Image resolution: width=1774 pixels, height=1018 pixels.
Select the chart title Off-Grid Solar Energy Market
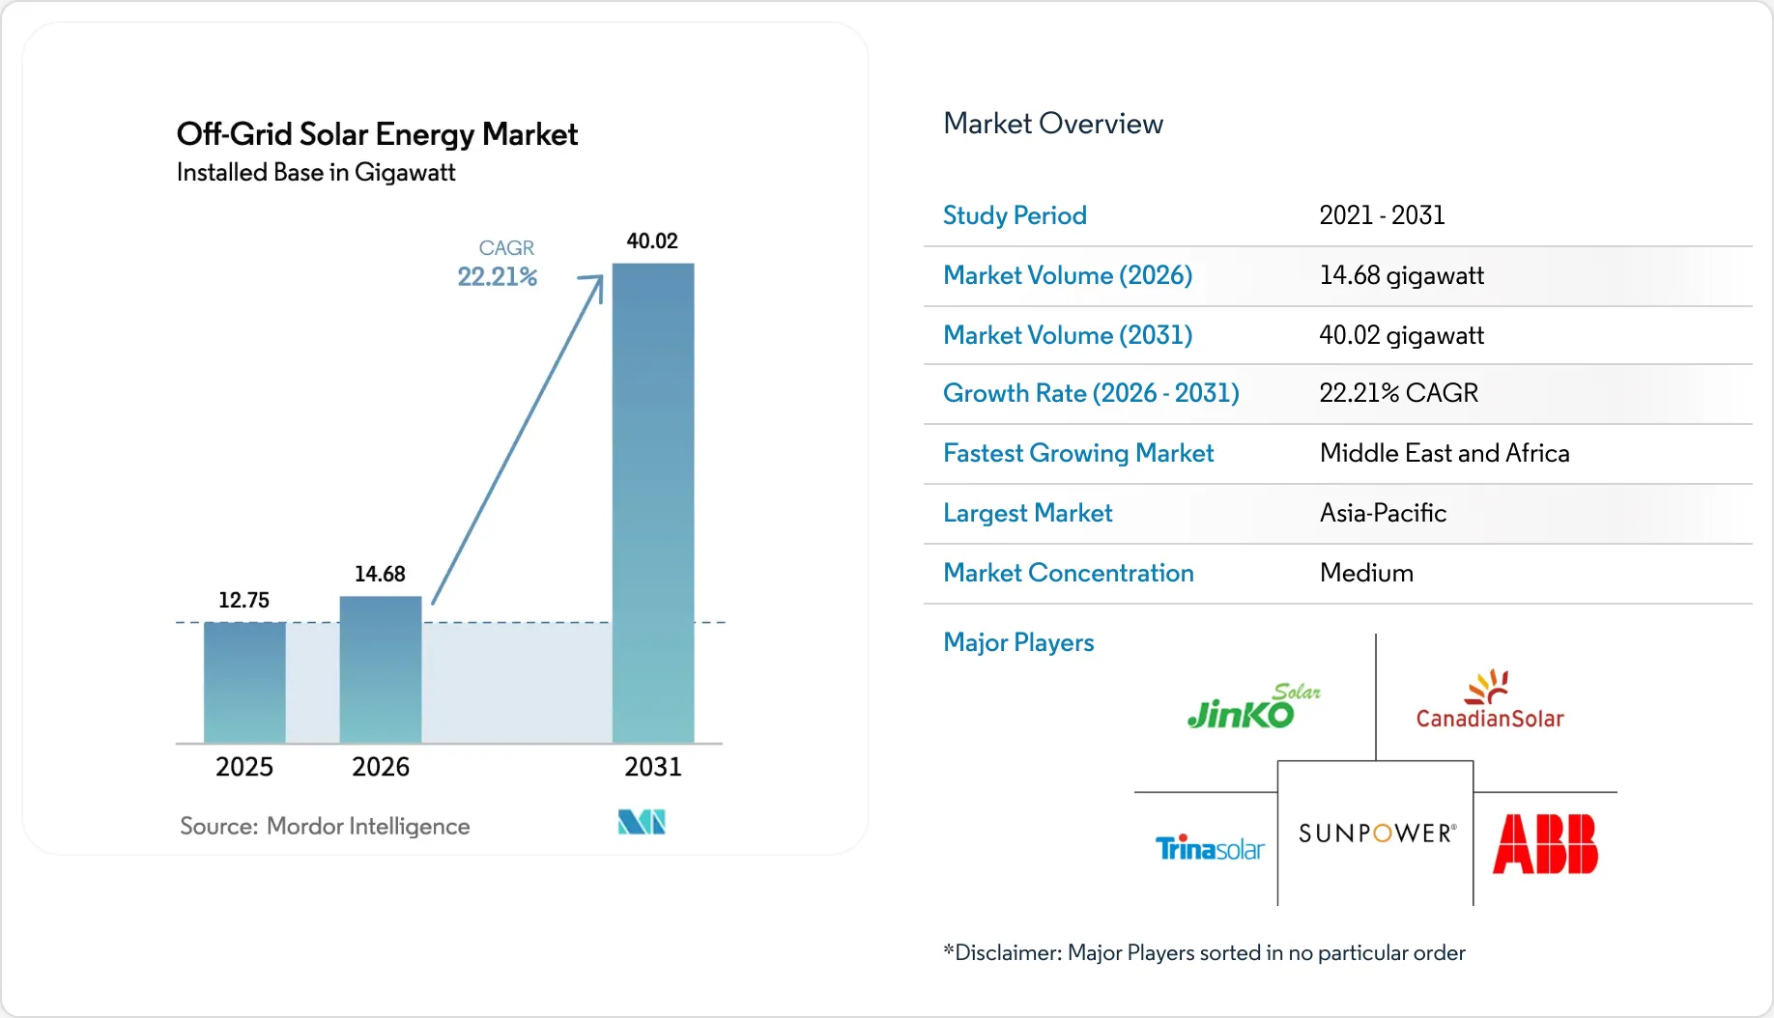click(377, 133)
